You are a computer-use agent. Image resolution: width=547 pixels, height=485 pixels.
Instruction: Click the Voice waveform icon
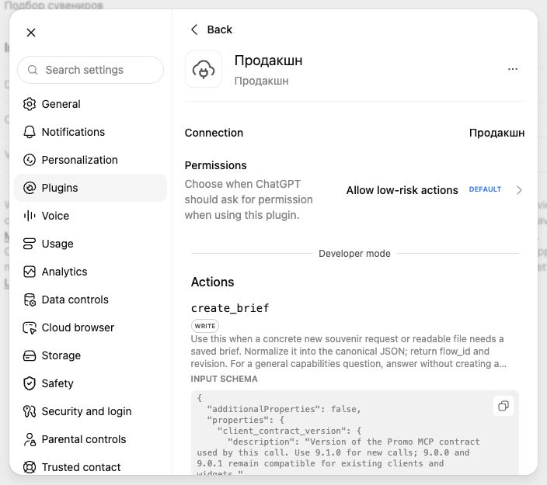pos(30,216)
